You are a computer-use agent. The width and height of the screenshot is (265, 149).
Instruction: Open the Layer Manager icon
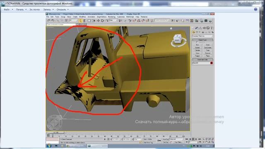point(183,21)
